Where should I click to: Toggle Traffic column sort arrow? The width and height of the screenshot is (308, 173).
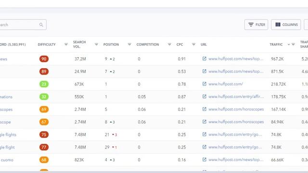pos(289,45)
